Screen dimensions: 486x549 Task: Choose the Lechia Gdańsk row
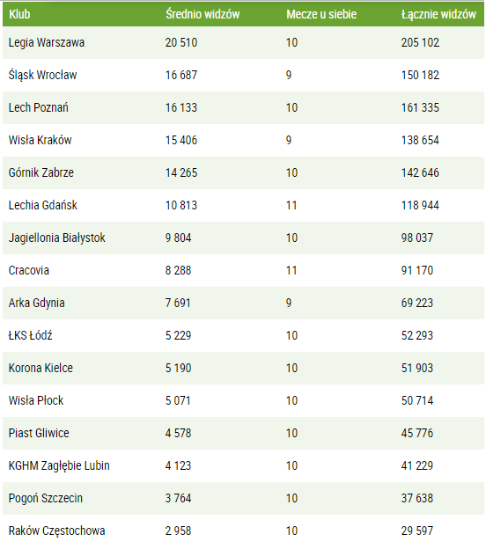tap(243, 205)
